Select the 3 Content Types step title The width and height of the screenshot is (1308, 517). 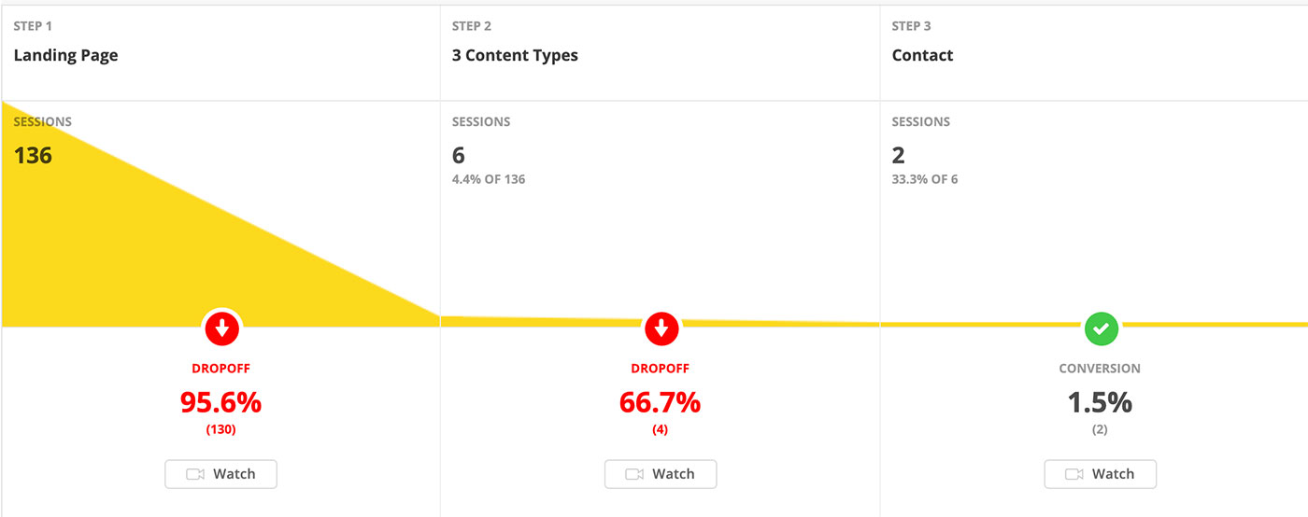point(515,55)
